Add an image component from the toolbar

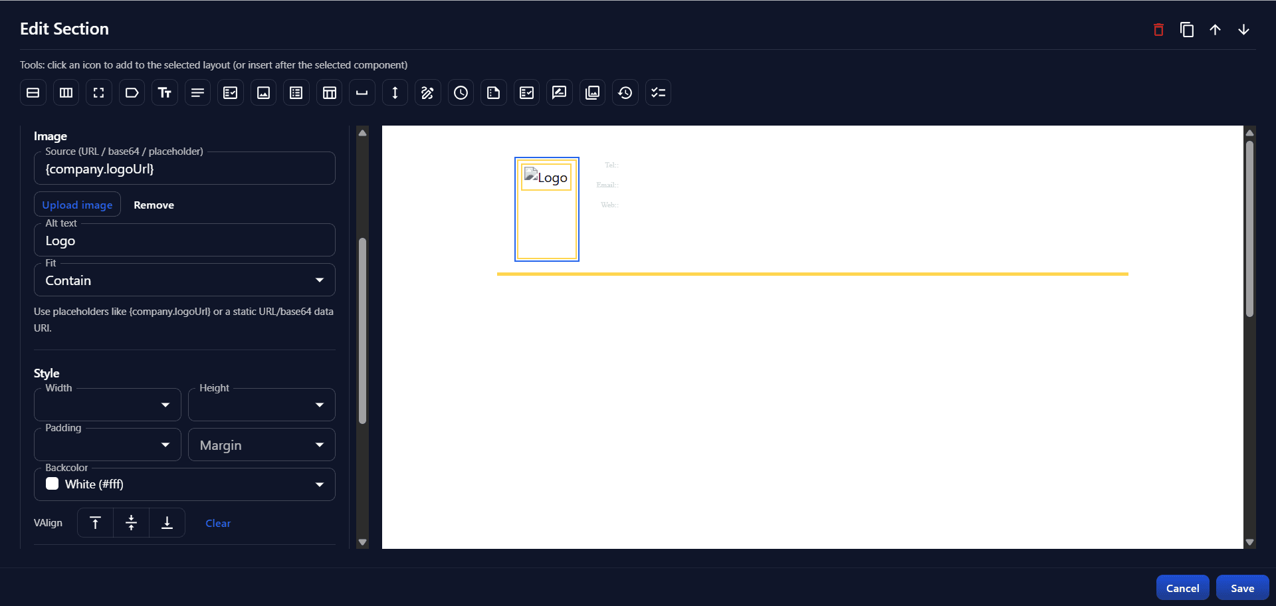(x=263, y=92)
